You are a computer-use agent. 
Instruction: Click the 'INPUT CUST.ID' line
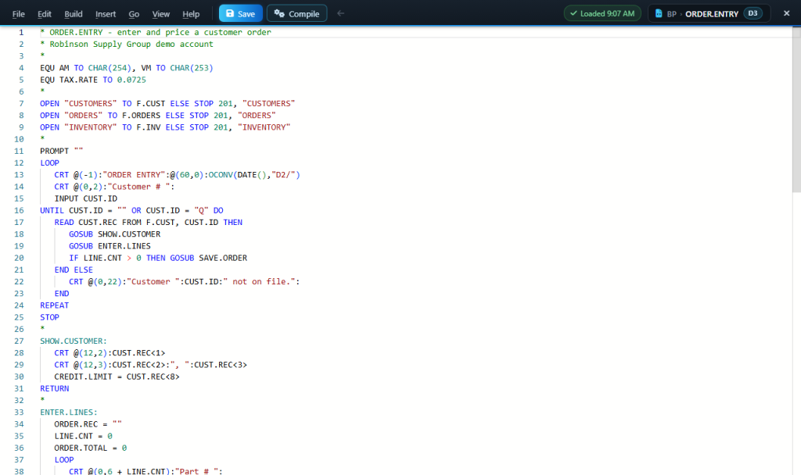[86, 198]
